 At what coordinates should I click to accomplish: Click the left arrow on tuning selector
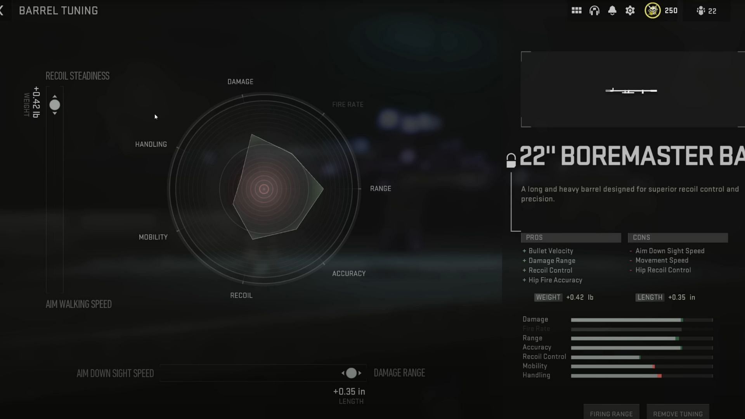pos(343,372)
